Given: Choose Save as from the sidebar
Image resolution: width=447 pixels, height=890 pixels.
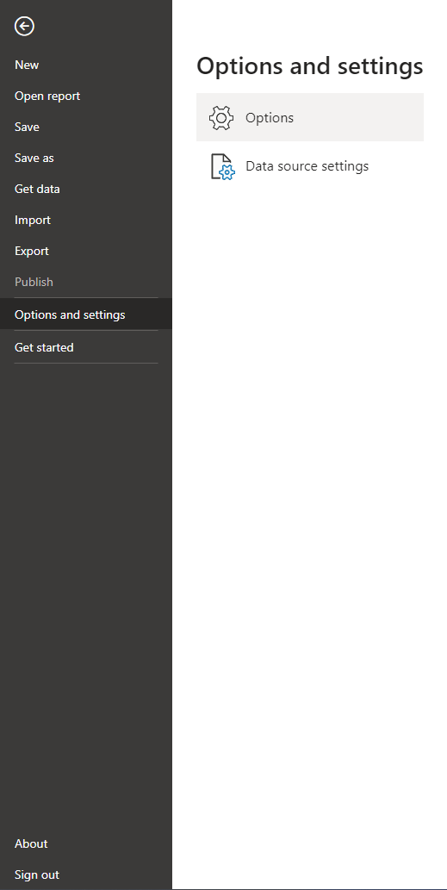Looking at the screenshot, I should point(34,158).
